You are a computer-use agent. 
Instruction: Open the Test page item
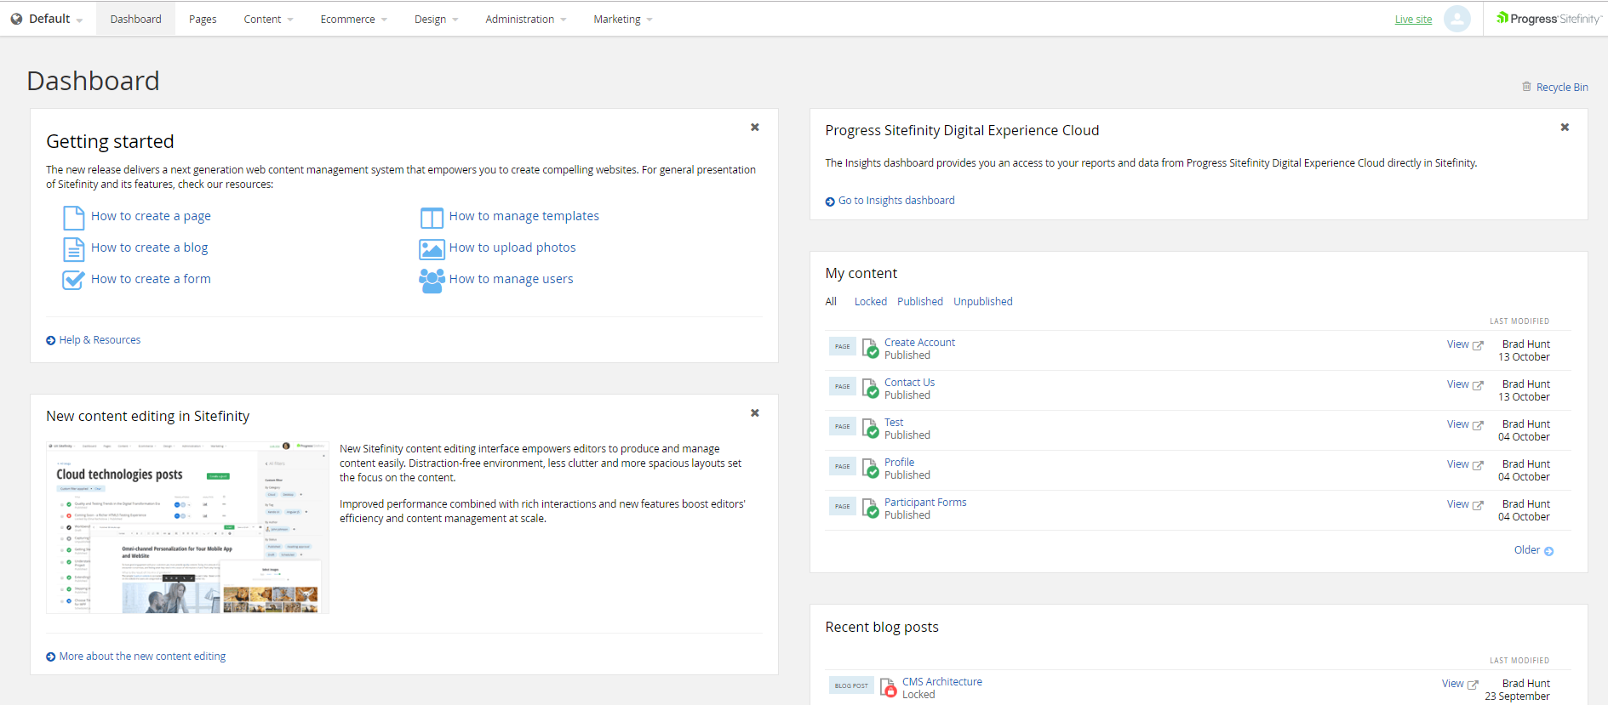[x=894, y=422]
